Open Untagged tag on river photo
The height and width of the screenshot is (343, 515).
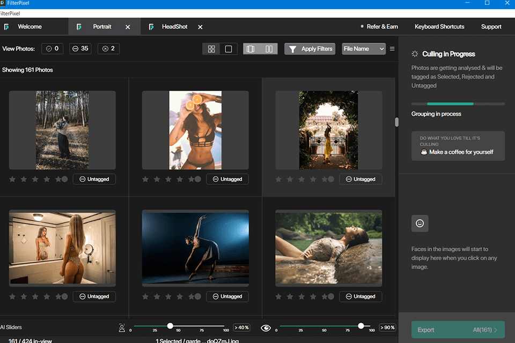pyautogui.click(x=360, y=296)
